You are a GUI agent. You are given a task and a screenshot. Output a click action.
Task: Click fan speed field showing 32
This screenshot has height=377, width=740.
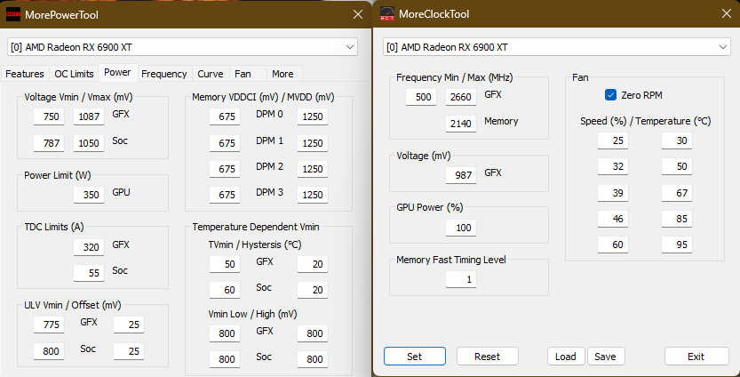pyautogui.click(x=613, y=166)
